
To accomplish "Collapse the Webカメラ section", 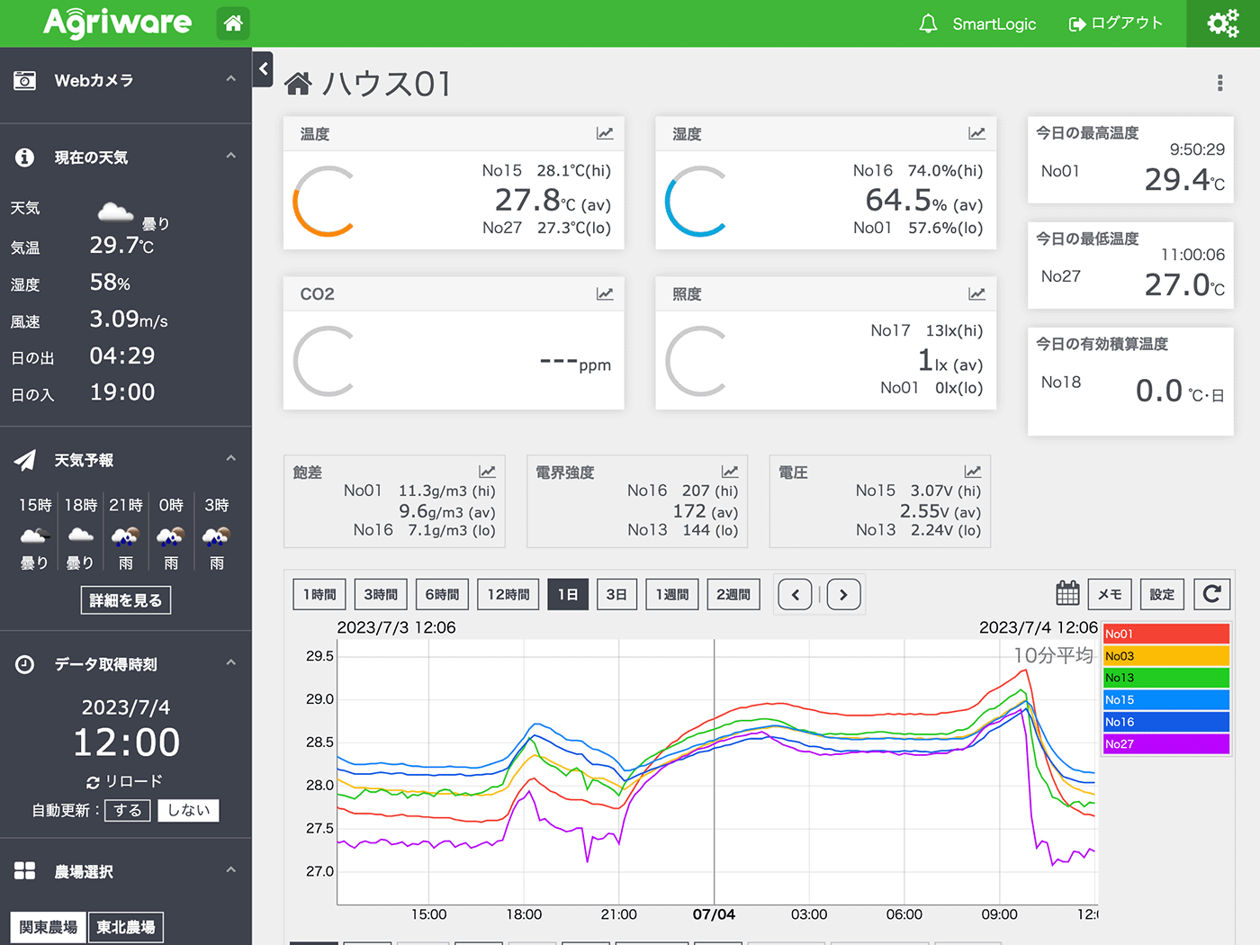I will 231,79.
